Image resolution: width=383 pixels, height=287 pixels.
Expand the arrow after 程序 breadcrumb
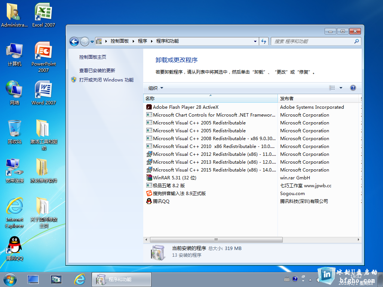coord(152,41)
